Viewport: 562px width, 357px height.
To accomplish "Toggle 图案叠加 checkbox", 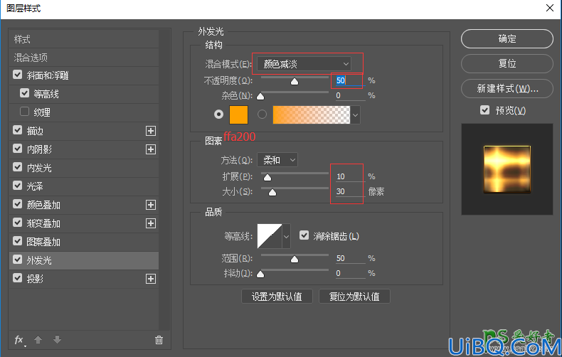I will (x=18, y=241).
